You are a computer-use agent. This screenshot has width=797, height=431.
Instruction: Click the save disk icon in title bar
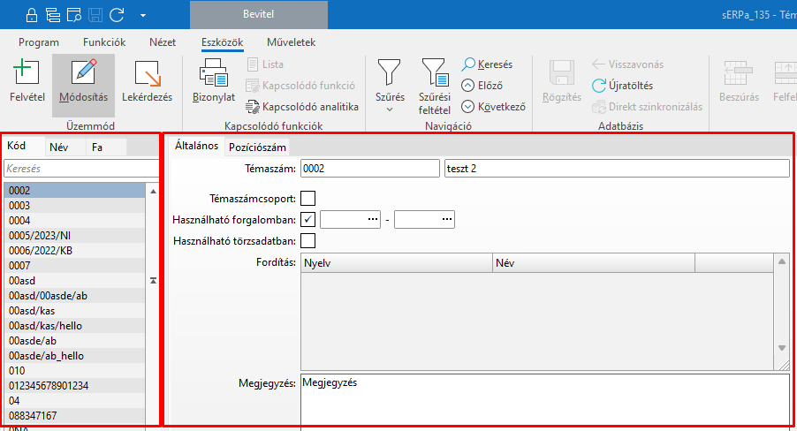(x=95, y=15)
